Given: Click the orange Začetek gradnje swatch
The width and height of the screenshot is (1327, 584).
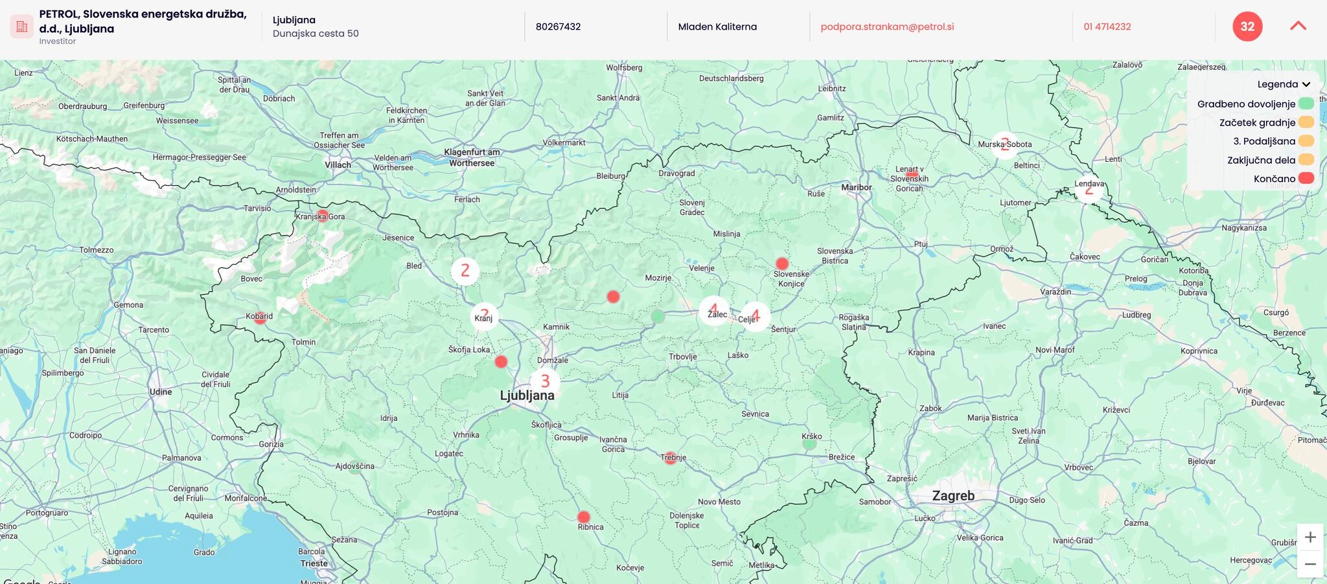Looking at the screenshot, I should (x=1306, y=122).
